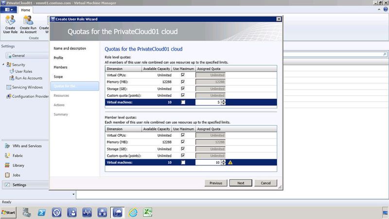Go to the Members wizard step
This screenshot has width=389, height=219.
(x=60, y=67)
